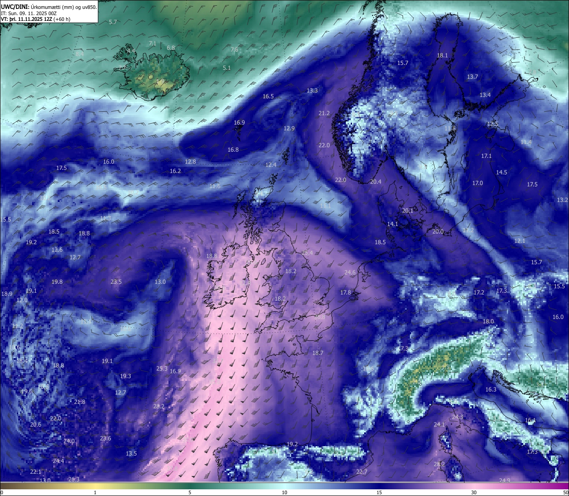
Task: Click the '6.8' value label
Action: tap(171, 48)
